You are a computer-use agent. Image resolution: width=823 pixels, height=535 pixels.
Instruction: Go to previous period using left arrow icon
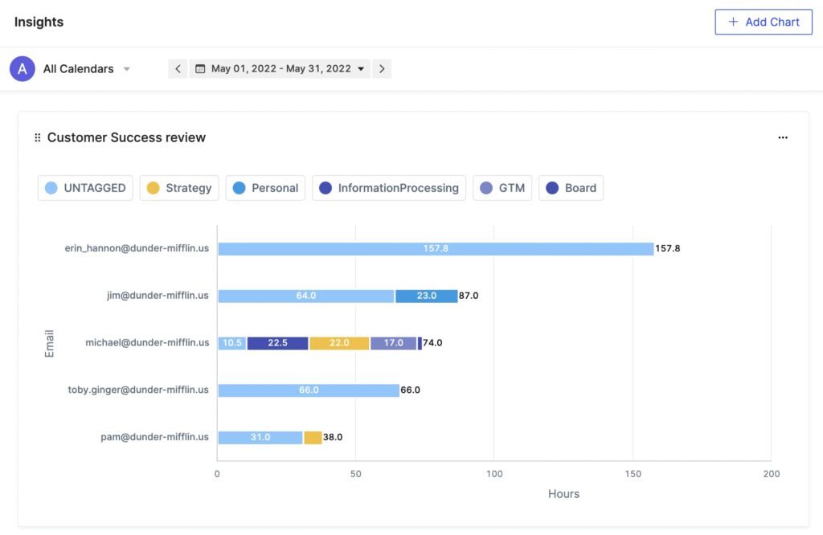178,68
